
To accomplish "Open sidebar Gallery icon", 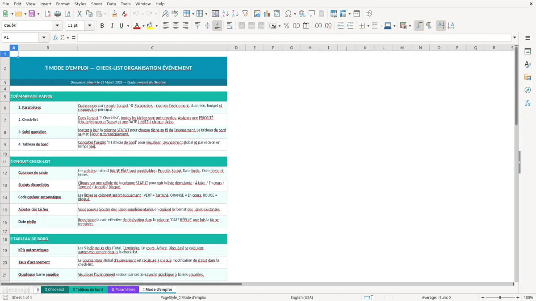I will (x=528, y=77).
